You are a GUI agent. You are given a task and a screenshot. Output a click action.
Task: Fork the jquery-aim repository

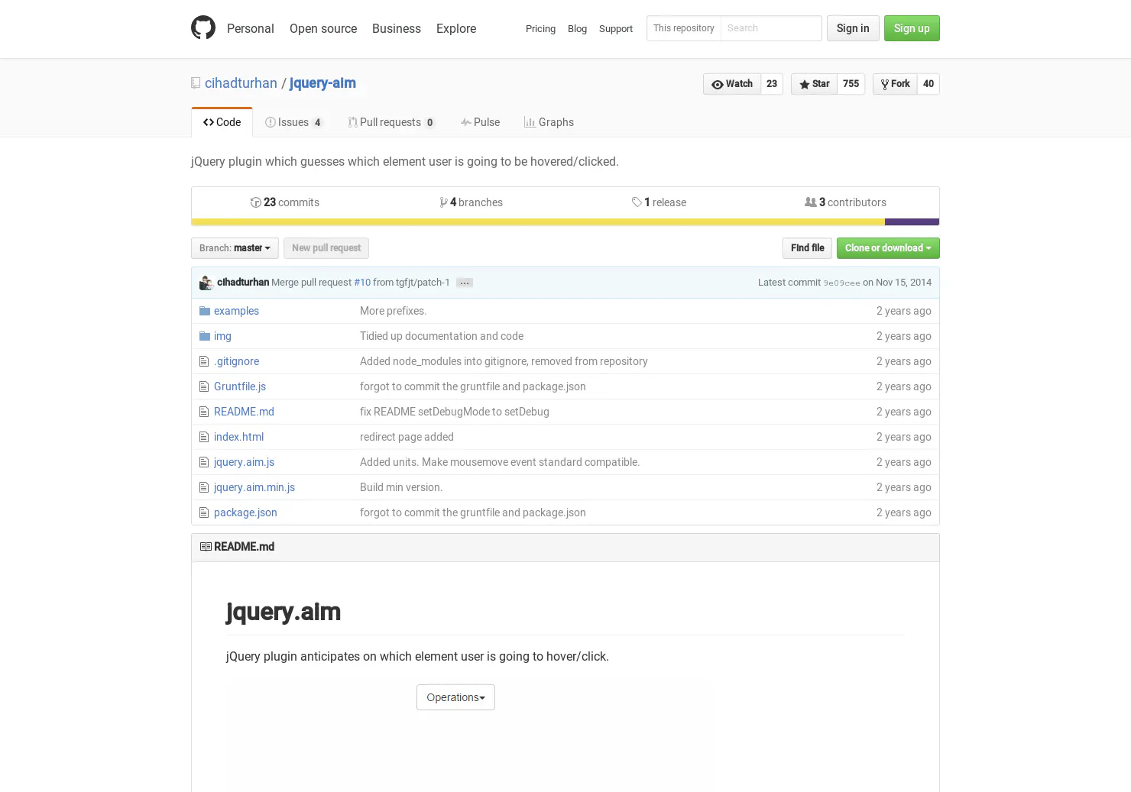tap(895, 84)
